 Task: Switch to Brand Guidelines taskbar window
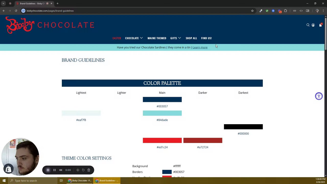[107, 181]
